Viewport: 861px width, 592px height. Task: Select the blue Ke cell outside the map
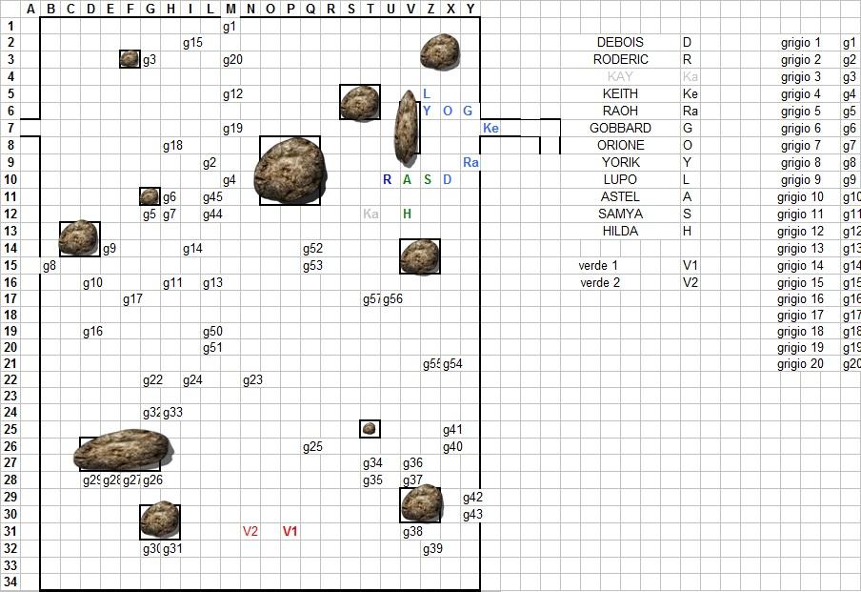pos(491,129)
